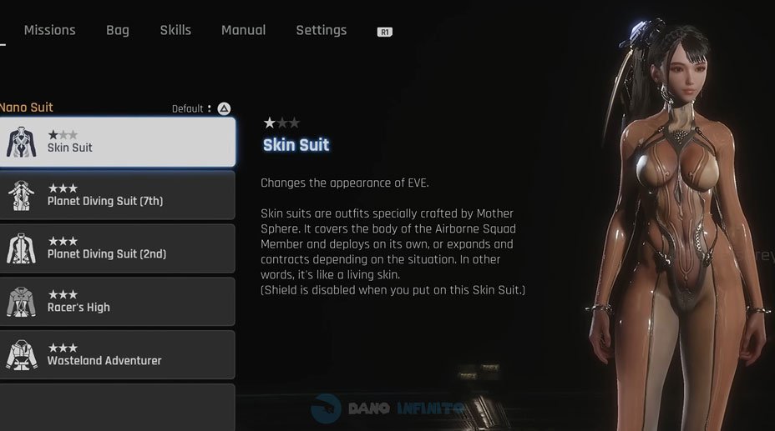Click the Skin Suit jacket icon
This screenshot has height=431, width=775.
click(x=21, y=143)
